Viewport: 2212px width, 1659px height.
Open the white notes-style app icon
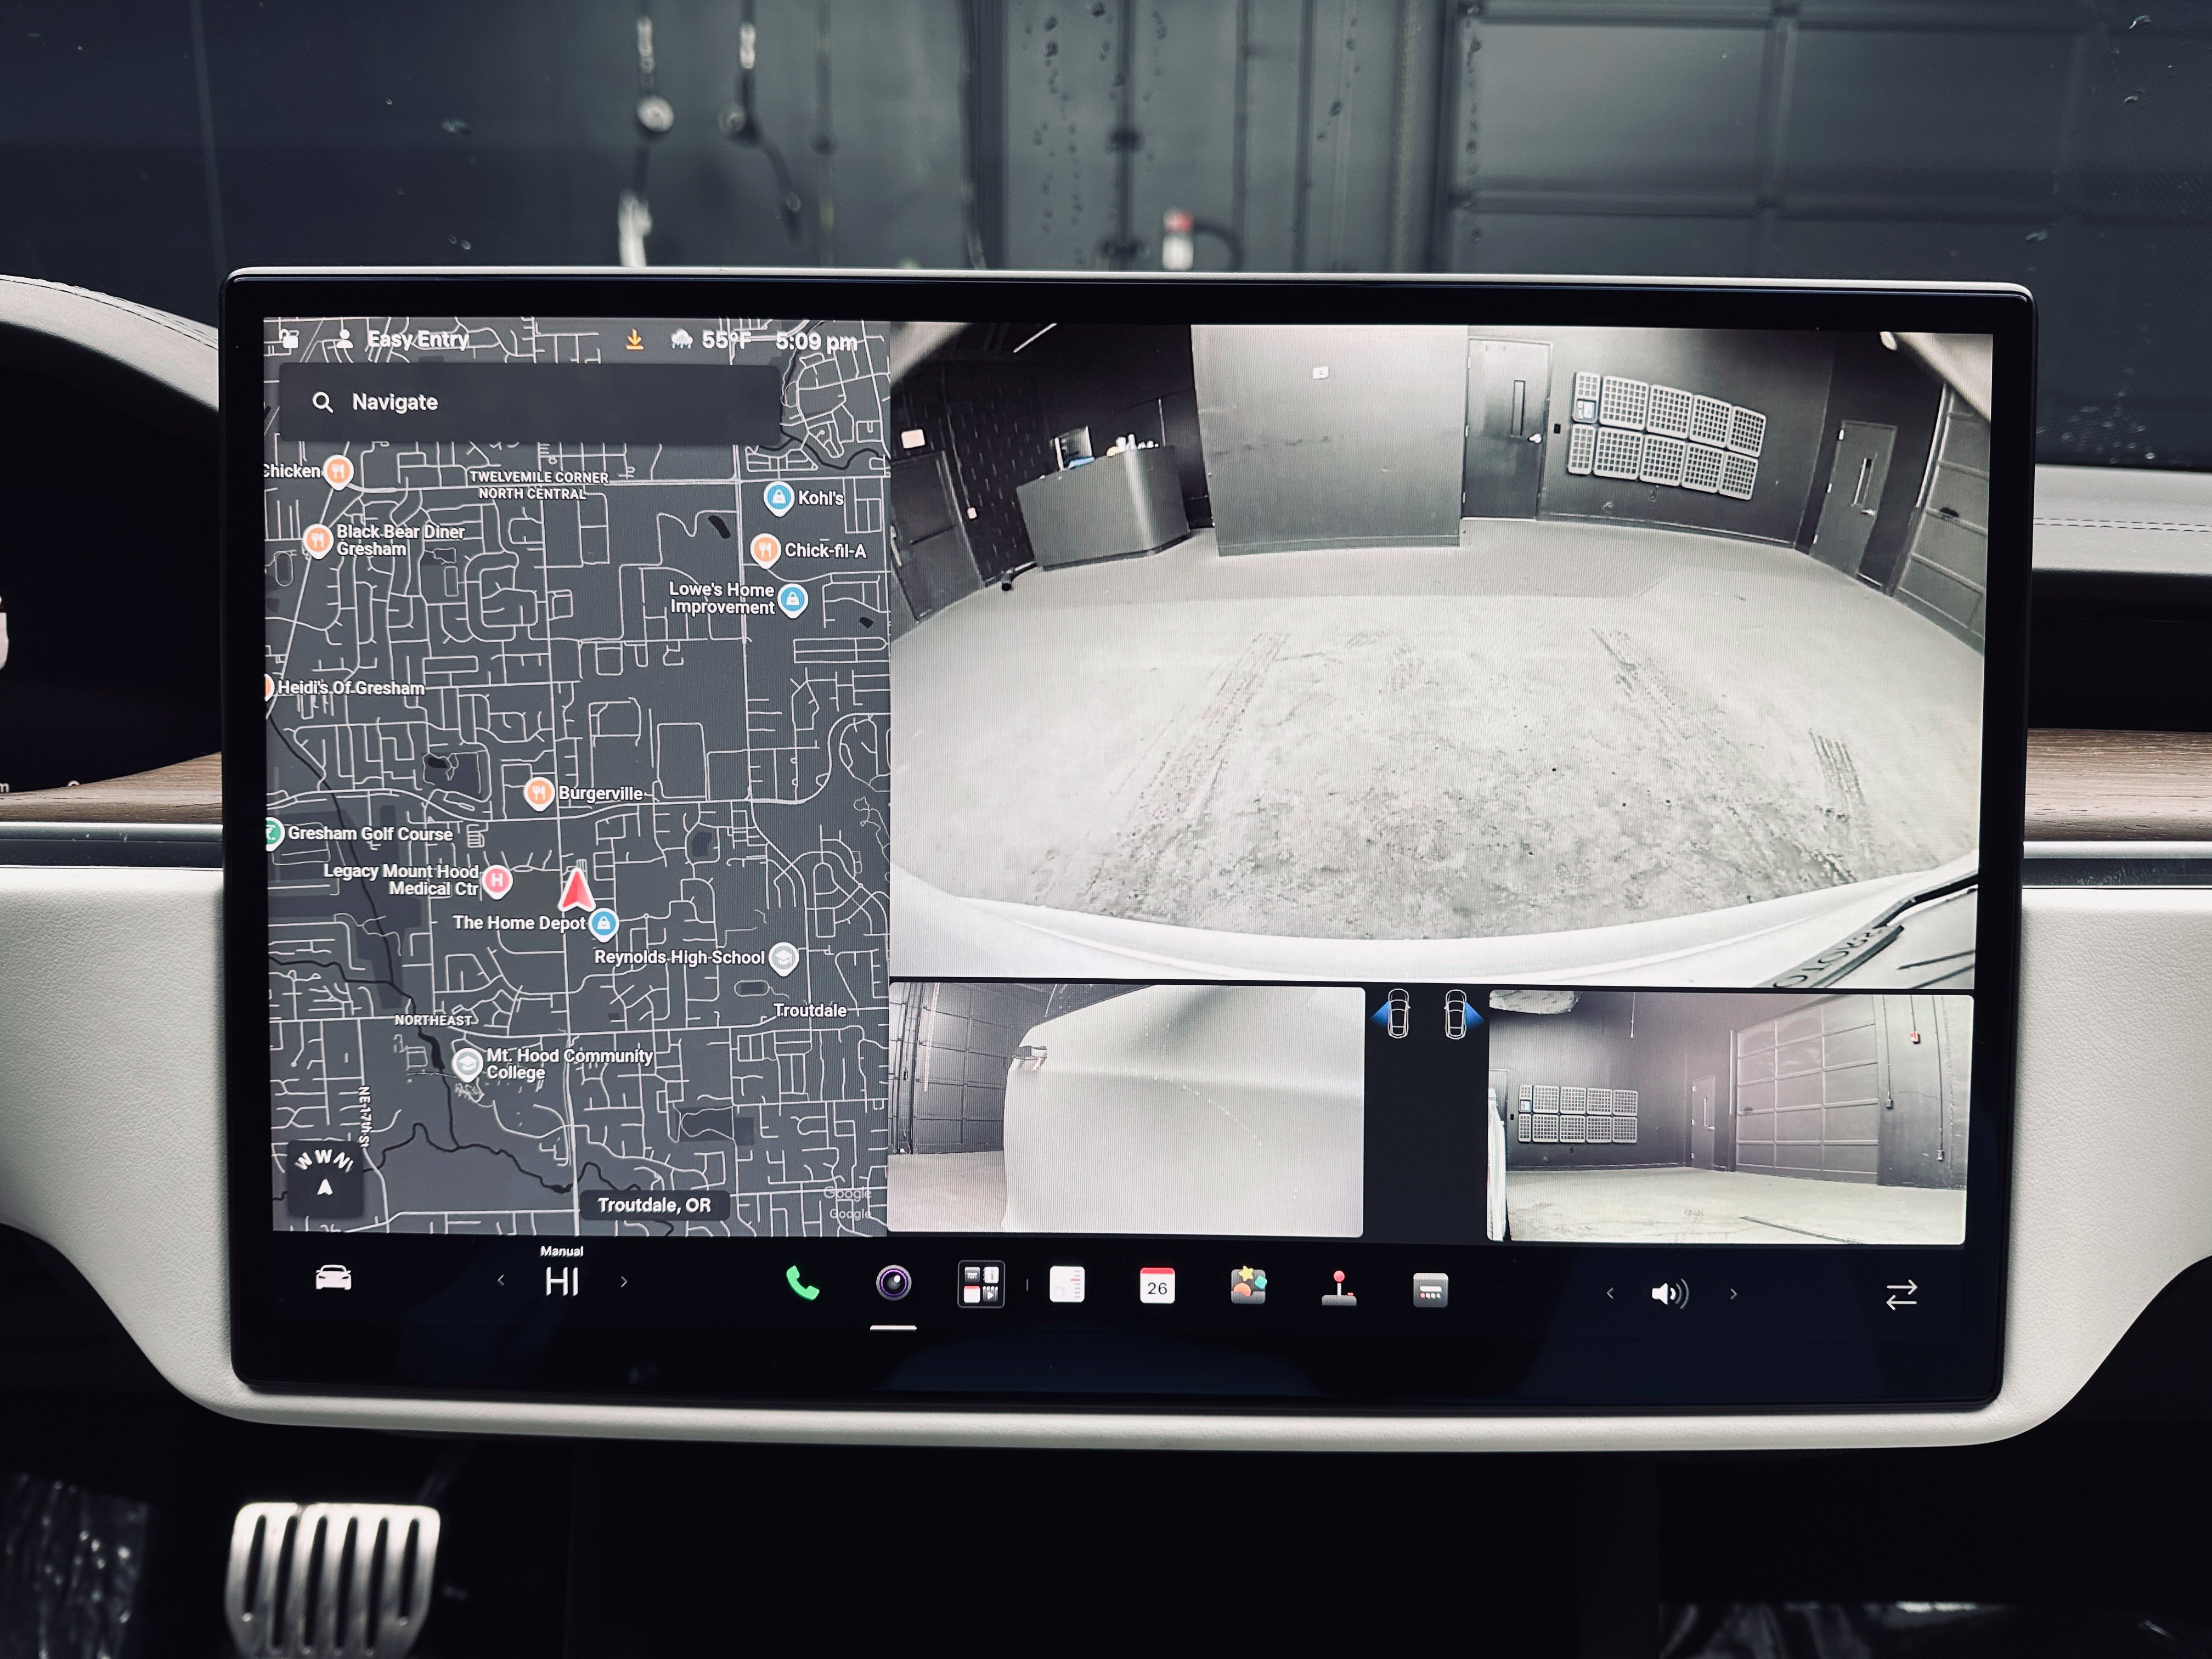[1067, 1285]
